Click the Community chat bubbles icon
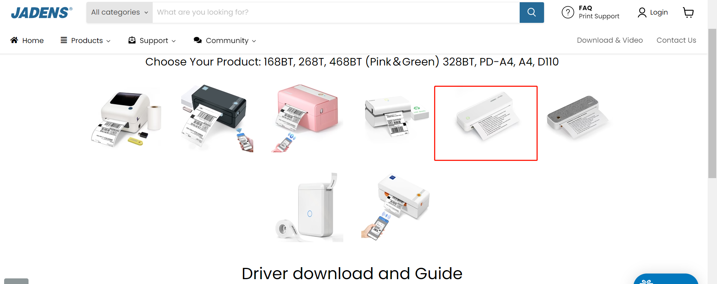 point(198,40)
